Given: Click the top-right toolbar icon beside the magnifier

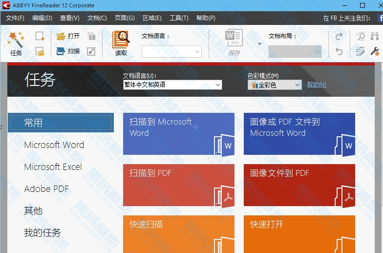Looking at the screenshot, I should coord(374,36).
